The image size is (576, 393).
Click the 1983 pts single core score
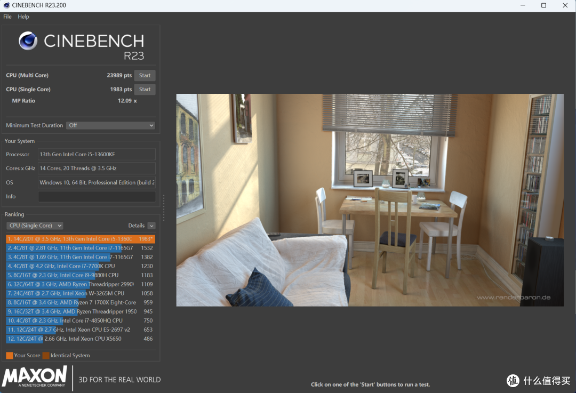(121, 89)
